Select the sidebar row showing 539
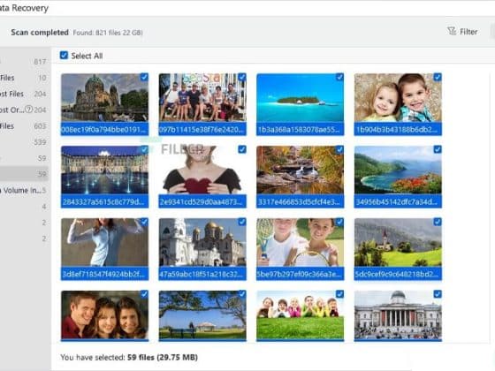Viewport: 495px width, 371px height. (24, 142)
